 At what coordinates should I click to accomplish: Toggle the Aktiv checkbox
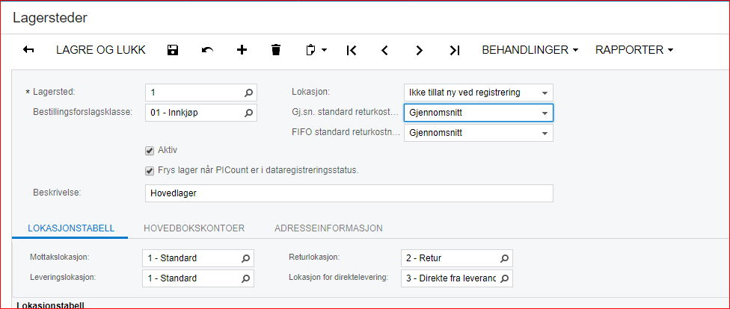point(150,151)
